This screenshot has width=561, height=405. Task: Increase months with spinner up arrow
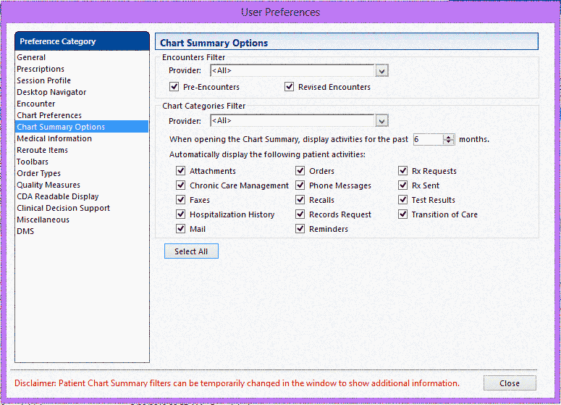[448, 137]
